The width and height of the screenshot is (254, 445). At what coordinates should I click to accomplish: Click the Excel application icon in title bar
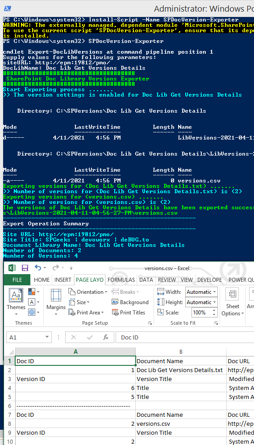(x=12, y=268)
